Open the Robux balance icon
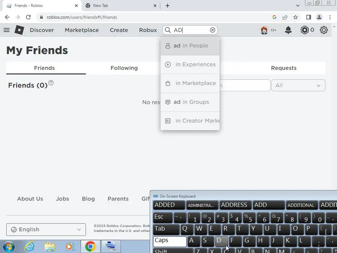Screen dimensions: 337x253 tap(304, 30)
